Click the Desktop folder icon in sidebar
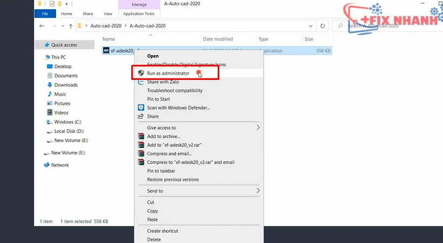Viewport: 443px width, 243px height. coord(50,66)
